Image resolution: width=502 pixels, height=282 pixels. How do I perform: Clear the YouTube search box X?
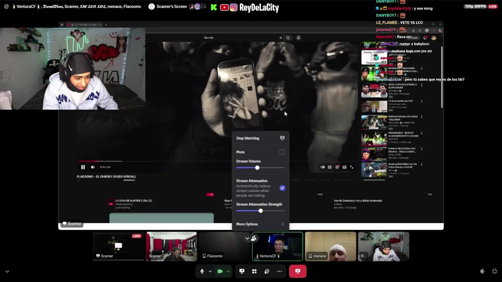coord(280,38)
